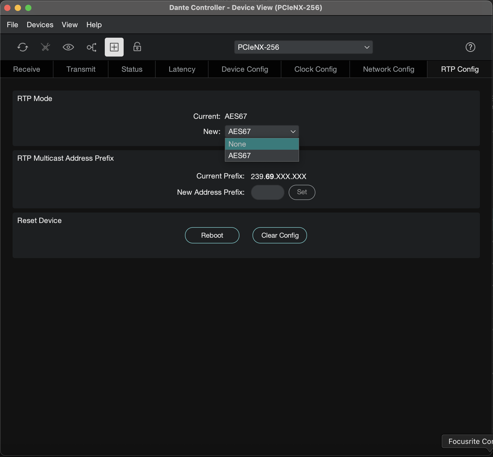Click the disconnect cable tools icon
The height and width of the screenshot is (457, 493).
(x=46, y=47)
